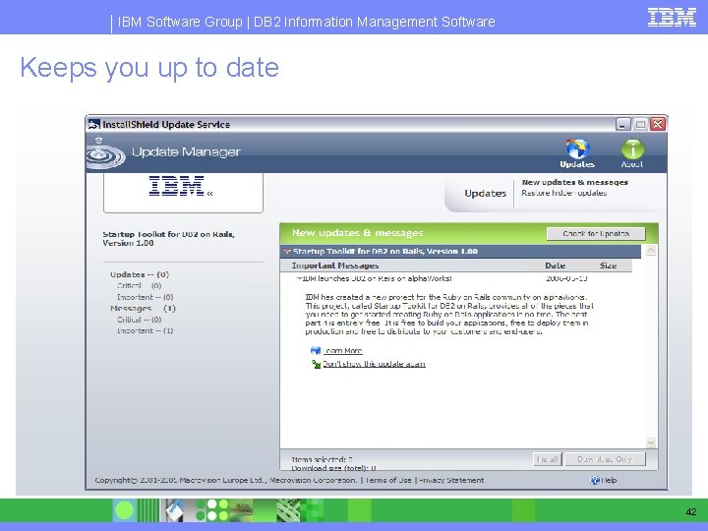Viewport: 708px width, 531px height.
Task: Open the Learn More link
Action: click(x=343, y=351)
